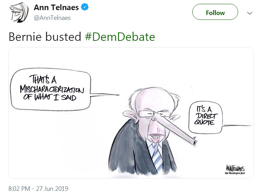Expand the tweet options chevron
The image size is (264, 195).
tap(250, 13)
